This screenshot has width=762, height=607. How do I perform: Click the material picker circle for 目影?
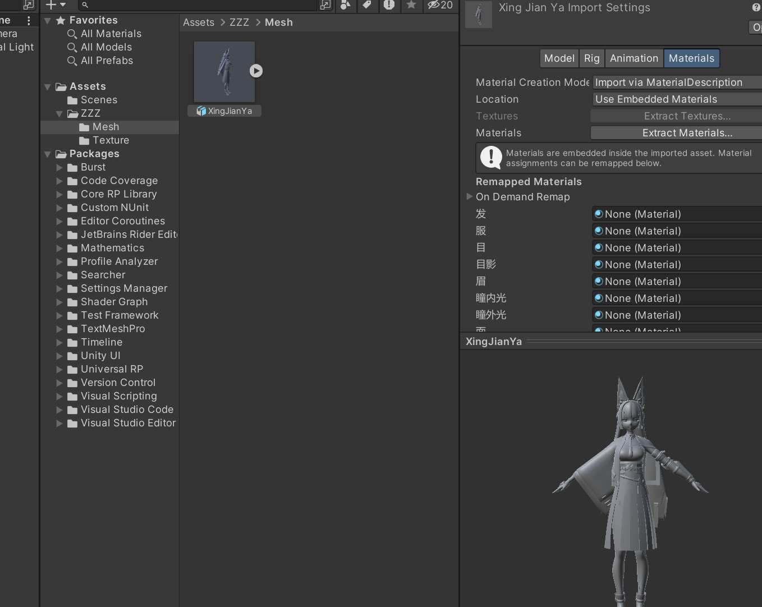tap(599, 264)
